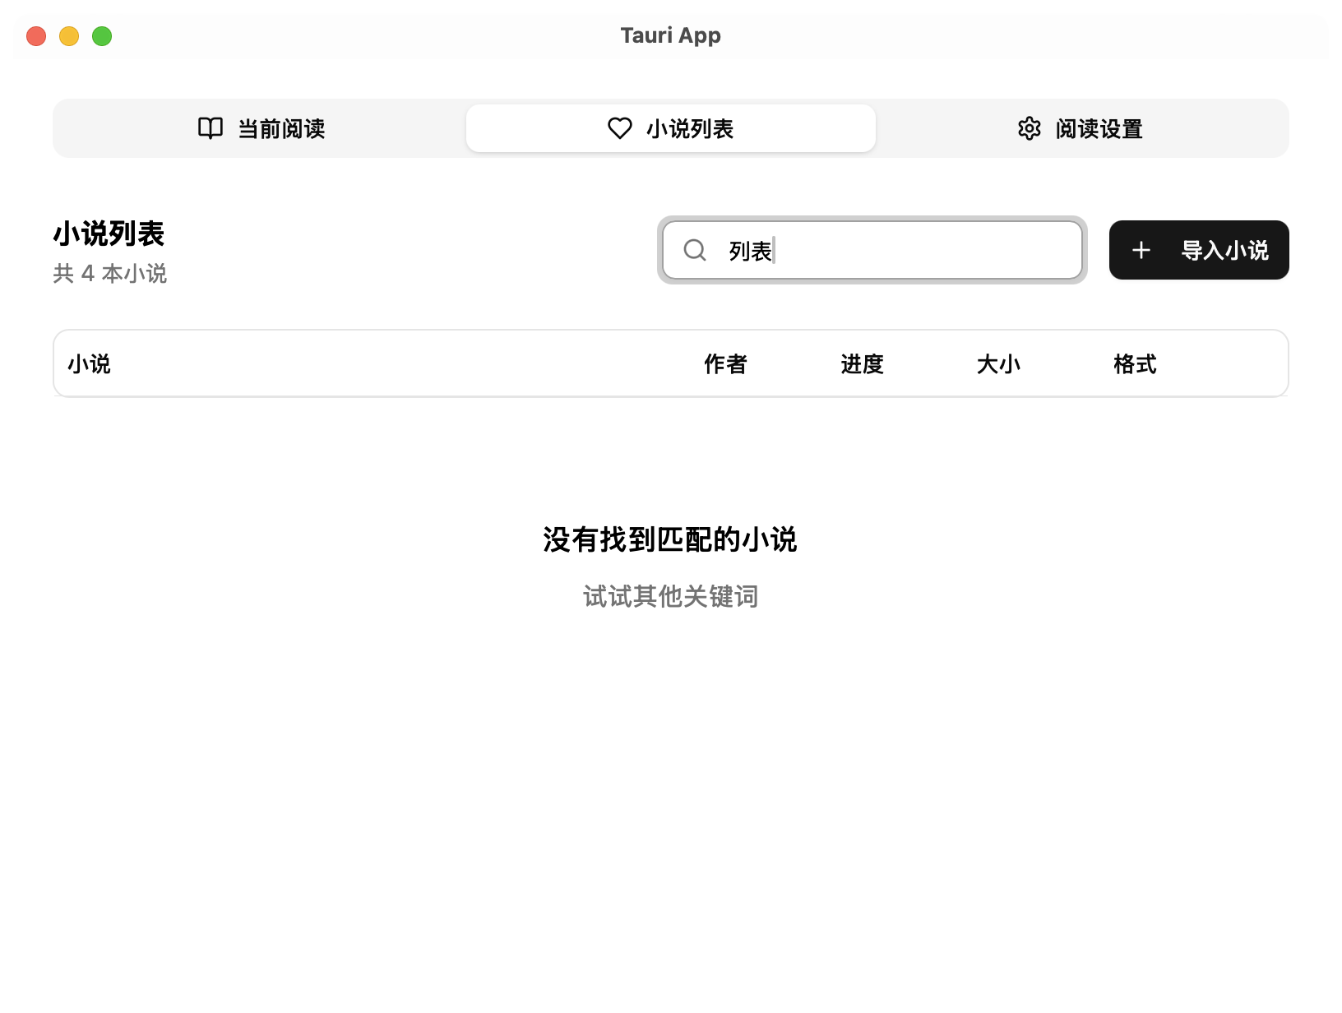Click the heart icon in novel list tab
The image size is (1342, 1013).
click(x=619, y=128)
